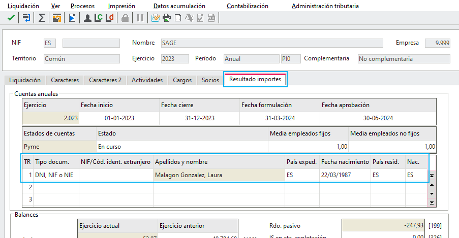Click the printer icon in toolbar
Viewport: 459px width, 238px height.
pyautogui.click(x=167, y=18)
